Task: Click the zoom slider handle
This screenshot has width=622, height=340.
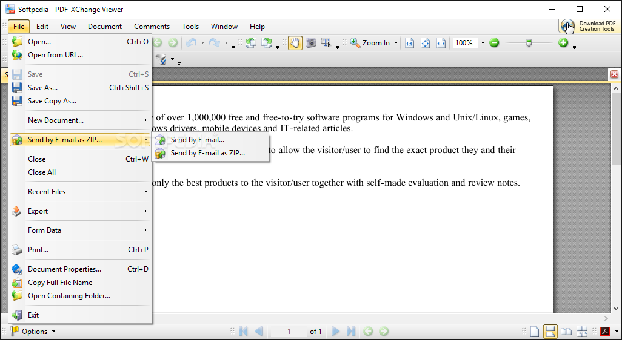Action: pyautogui.click(x=529, y=43)
